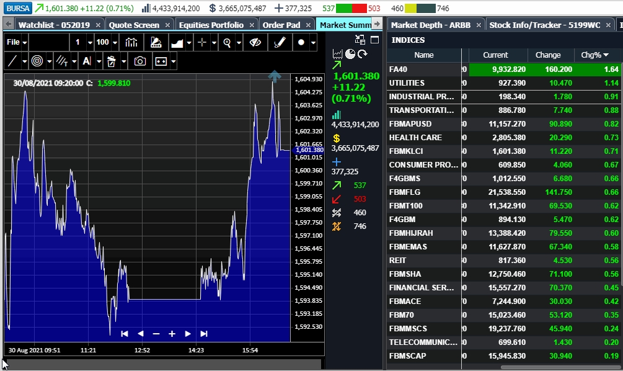Open the dot marker dropdown arrow
This screenshot has width=623, height=371.
[x=314, y=43]
